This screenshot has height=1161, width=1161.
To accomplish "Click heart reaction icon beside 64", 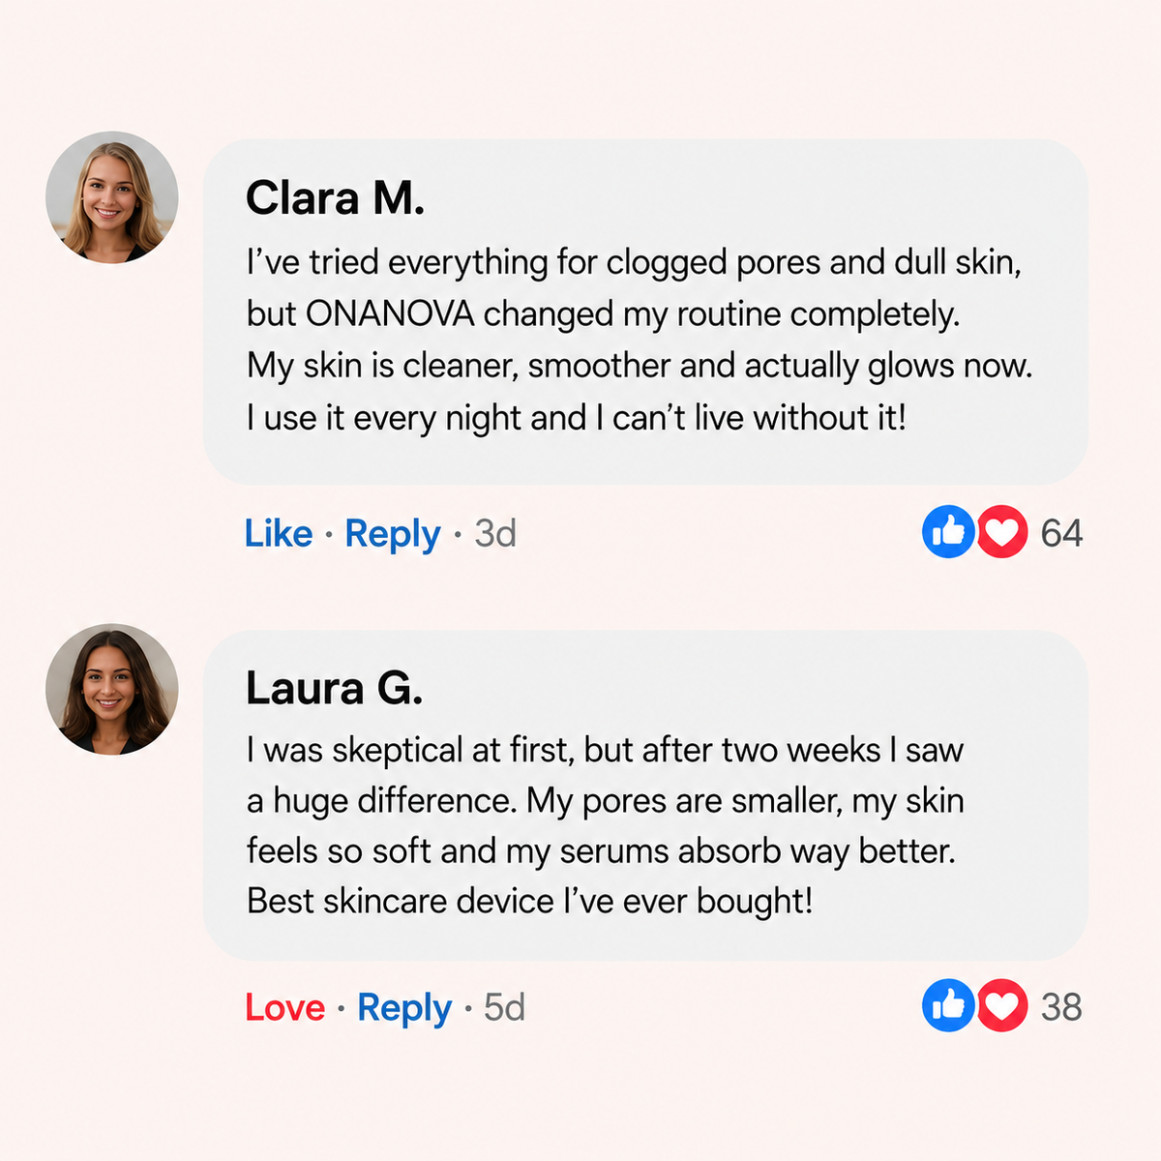I will 1001,532.
